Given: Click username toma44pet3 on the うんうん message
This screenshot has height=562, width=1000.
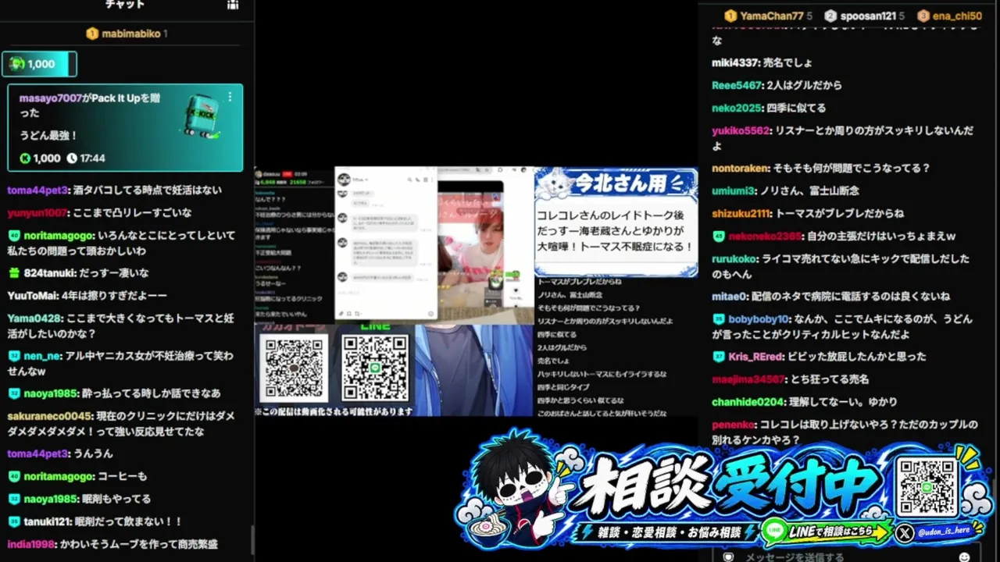Looking at the screenshot, I should (38, 454).
